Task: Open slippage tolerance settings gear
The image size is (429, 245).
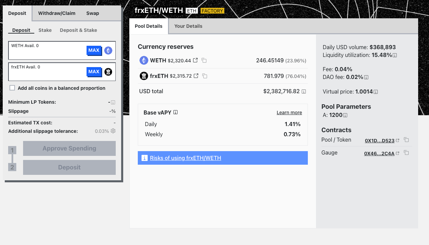Action: [113, 131]
